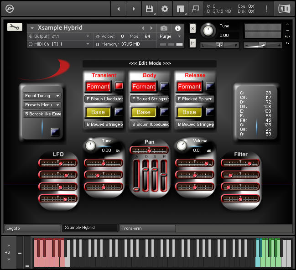Viewport: 296px width, 270px height.
Task: Toggle the blue square next to Transient Base
Action: point(119,112)
